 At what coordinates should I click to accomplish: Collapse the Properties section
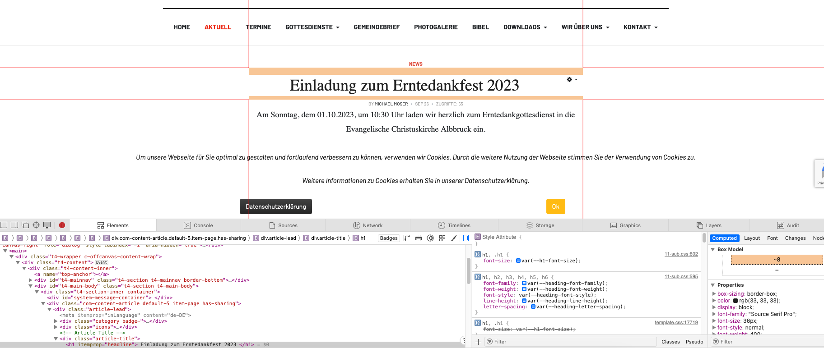(x=713, y=285)
